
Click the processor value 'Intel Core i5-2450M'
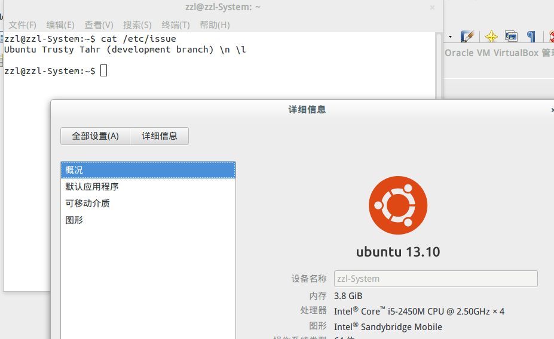tap(419, 311)
